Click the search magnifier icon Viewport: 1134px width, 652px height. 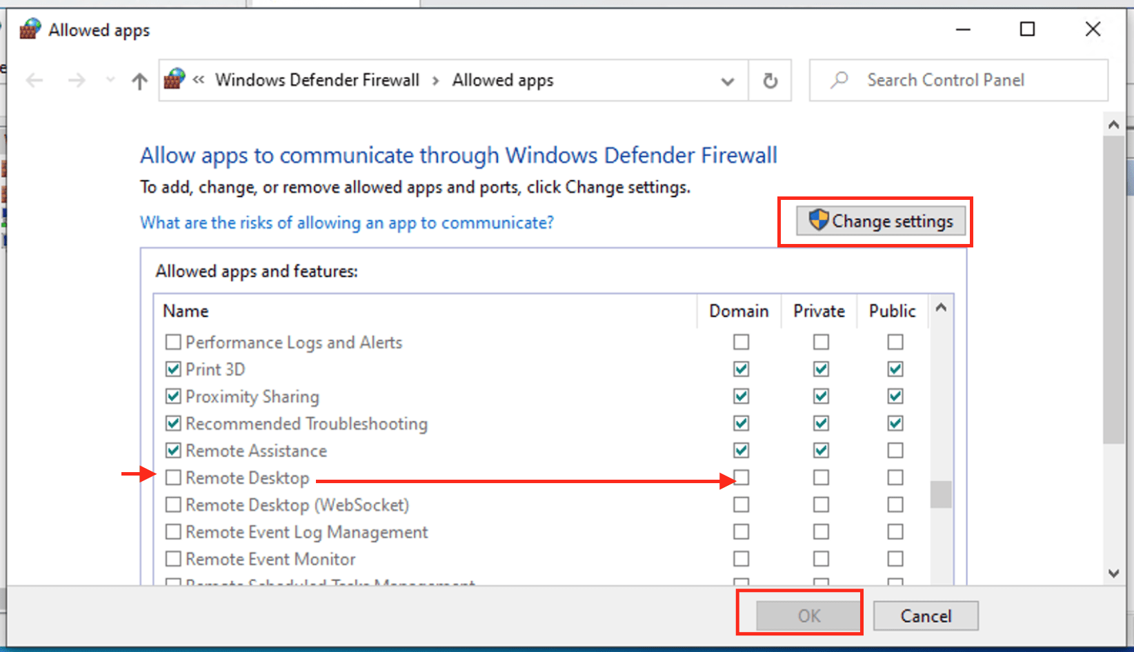pyautogui.click(x=839, y=80)
